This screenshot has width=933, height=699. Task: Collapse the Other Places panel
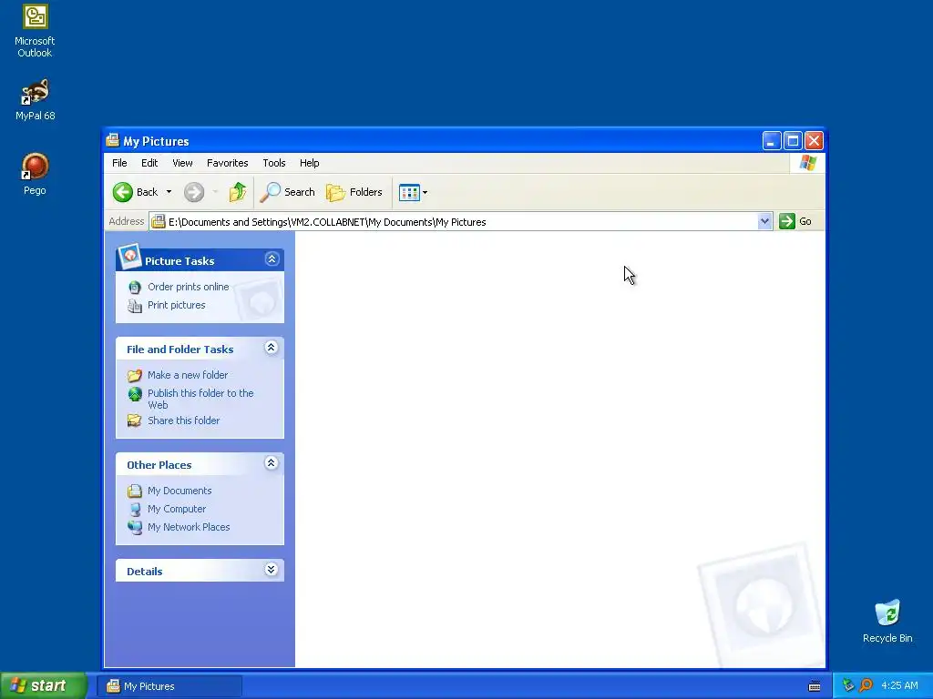click(272, 463)
